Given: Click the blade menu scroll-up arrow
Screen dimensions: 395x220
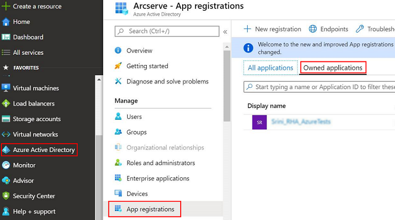Looking at the screenshot, I should [x=227, y=47].
